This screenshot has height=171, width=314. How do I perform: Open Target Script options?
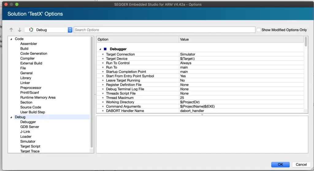30,146
